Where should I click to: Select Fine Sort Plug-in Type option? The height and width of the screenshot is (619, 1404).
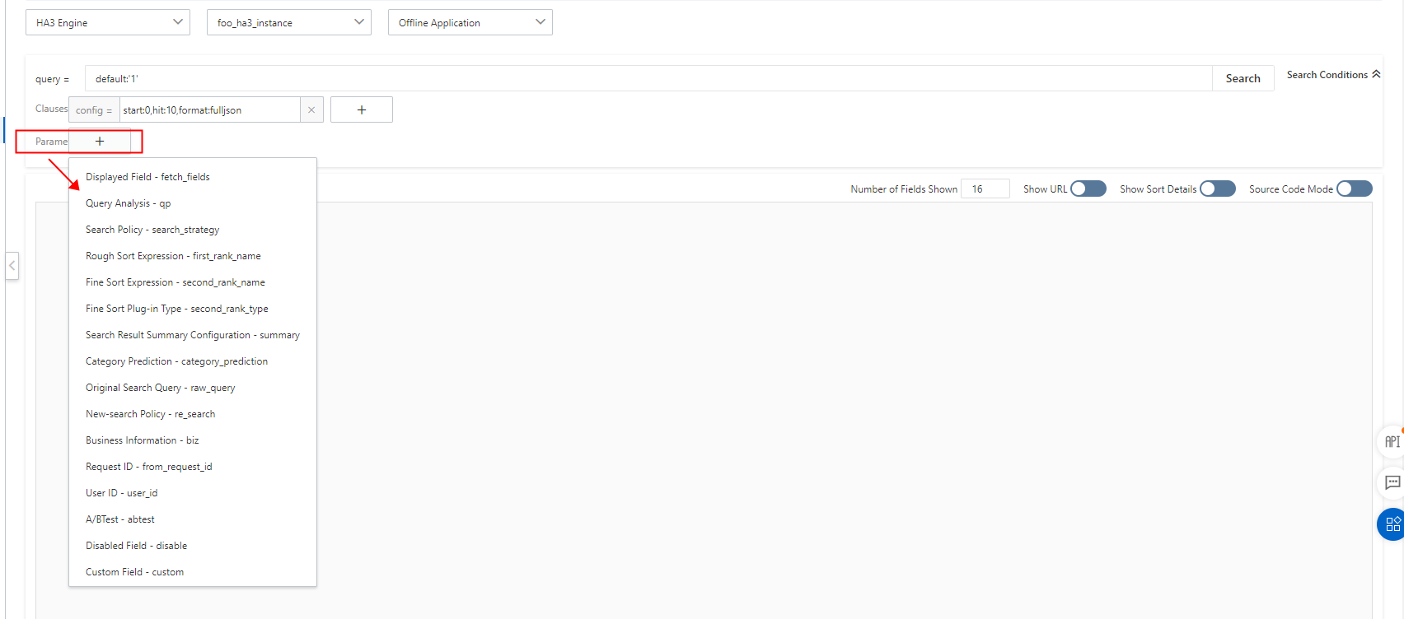[x=193, y=309]
